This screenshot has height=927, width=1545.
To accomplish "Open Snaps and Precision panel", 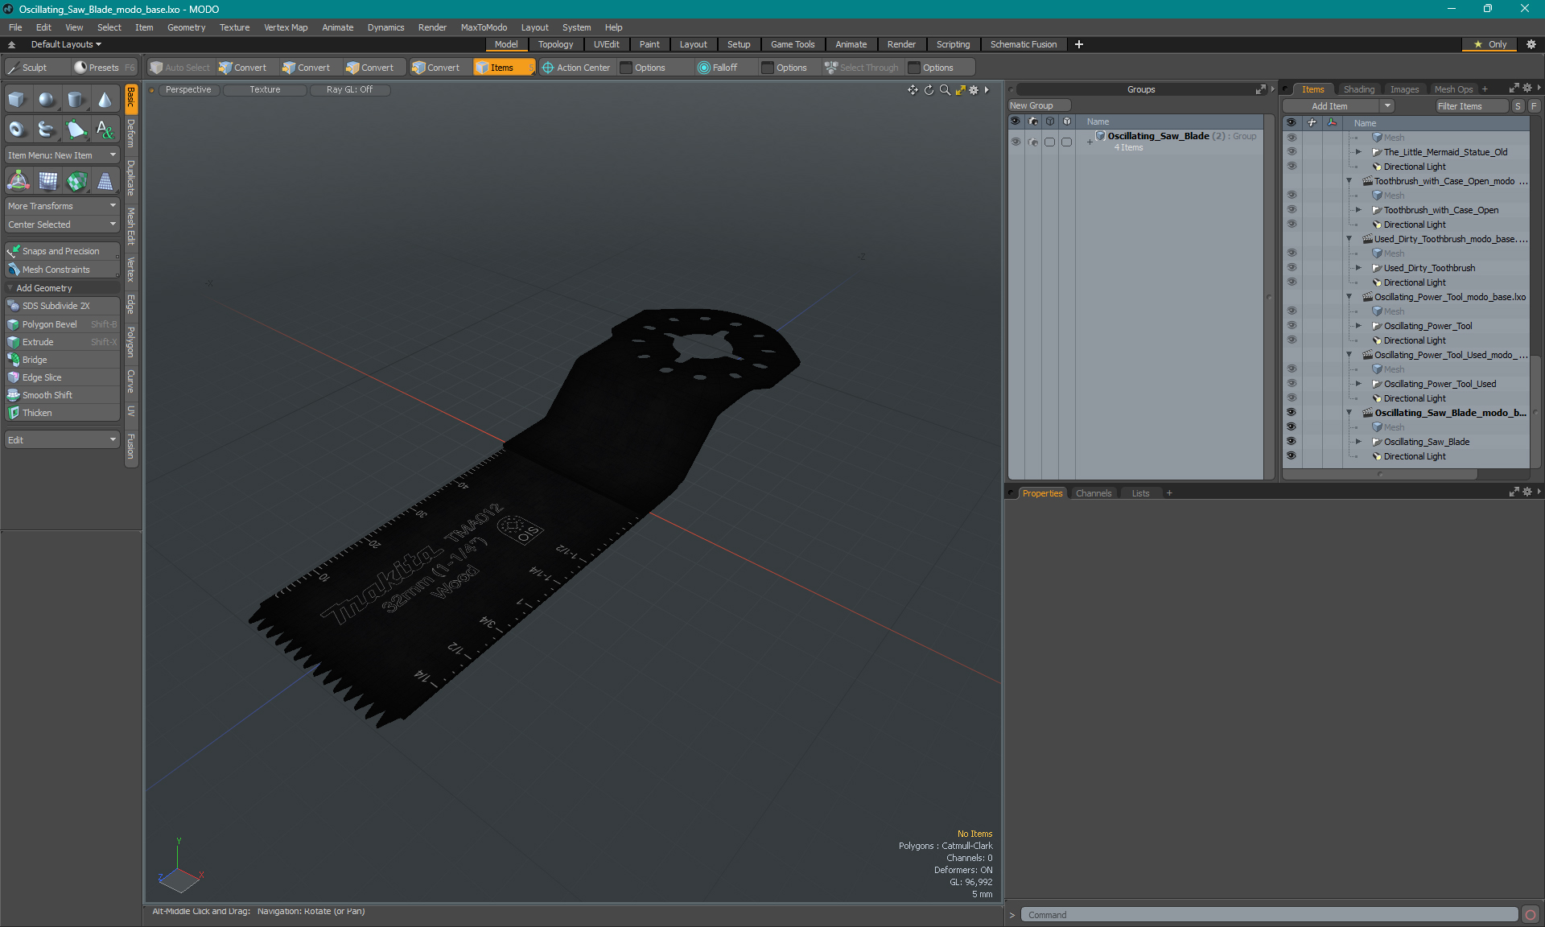I will [63, 251].
